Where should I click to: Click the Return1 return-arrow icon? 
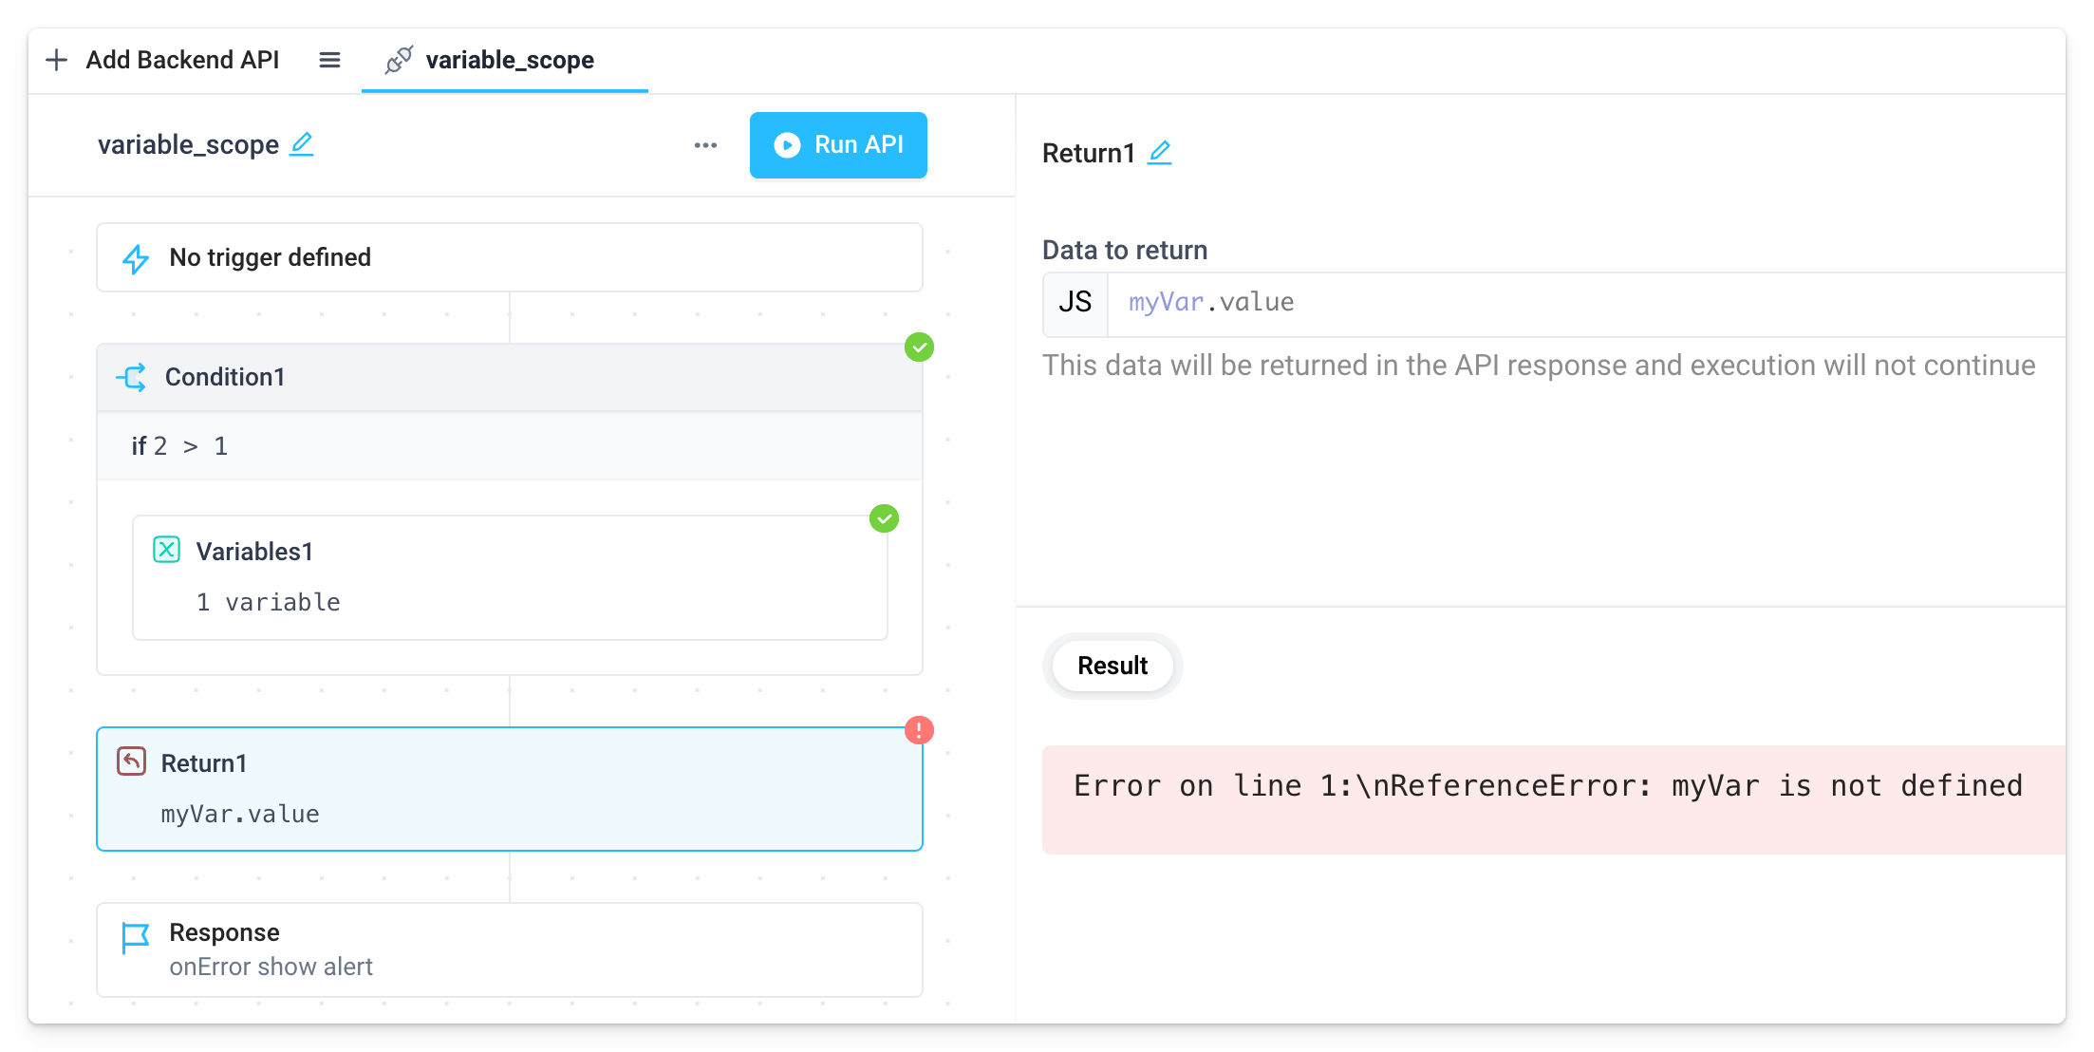[x=133, y=761]
